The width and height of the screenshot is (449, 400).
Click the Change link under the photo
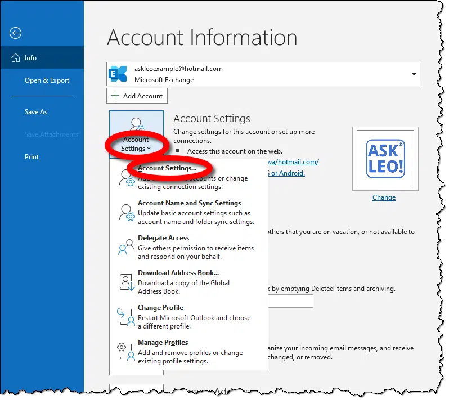point(384,197)
